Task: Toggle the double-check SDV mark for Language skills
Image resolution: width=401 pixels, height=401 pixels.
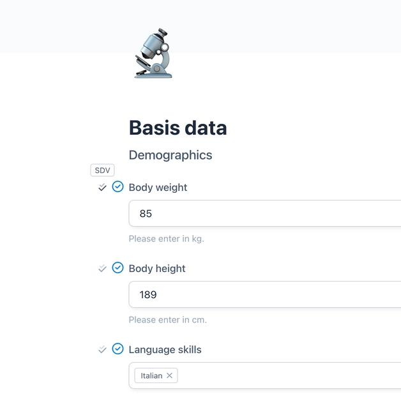Action: 102,350
